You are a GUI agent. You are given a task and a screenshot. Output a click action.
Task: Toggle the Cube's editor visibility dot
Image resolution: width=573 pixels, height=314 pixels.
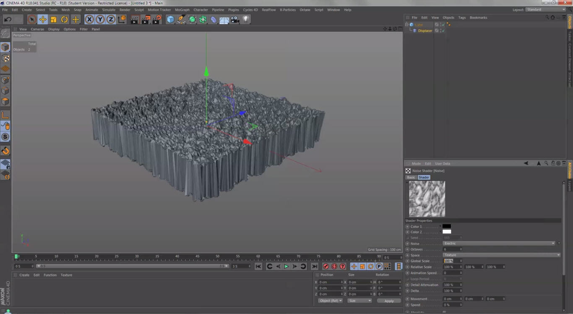(x=440, y=24)
